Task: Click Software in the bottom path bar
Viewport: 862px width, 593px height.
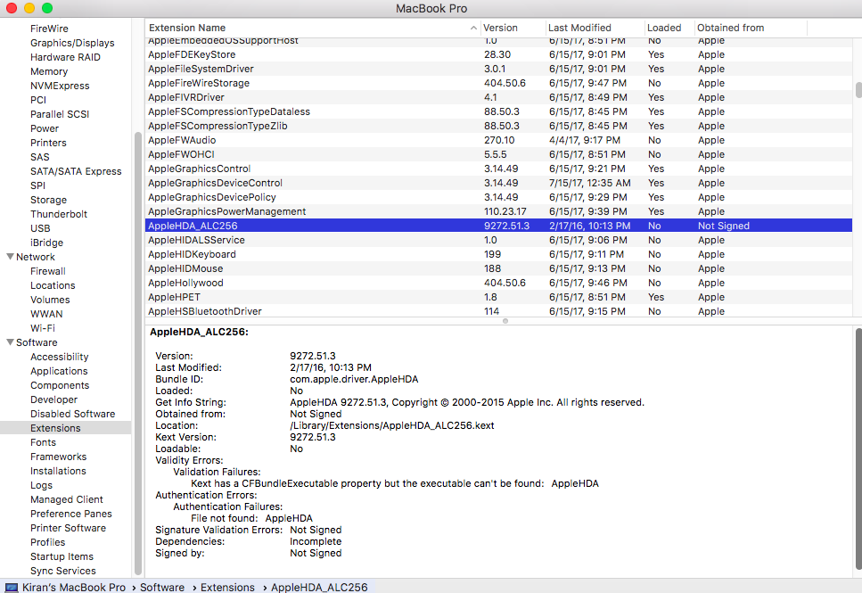Action: [162, 587]
